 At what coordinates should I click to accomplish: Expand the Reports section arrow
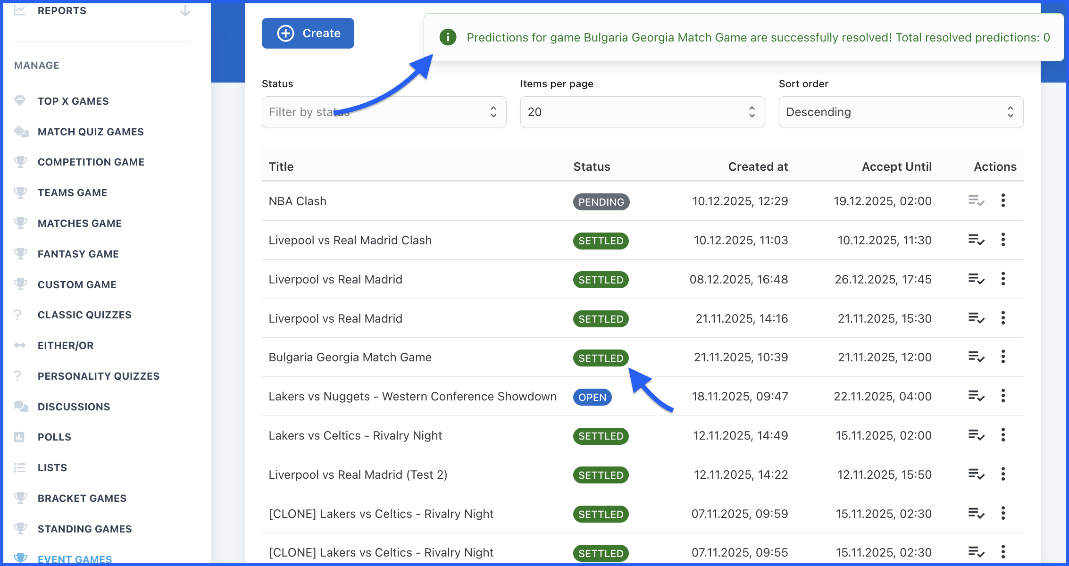click(185, 11)
